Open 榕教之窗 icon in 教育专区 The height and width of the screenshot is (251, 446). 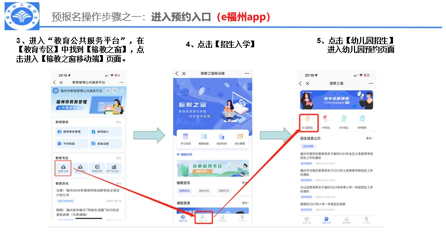63,168
